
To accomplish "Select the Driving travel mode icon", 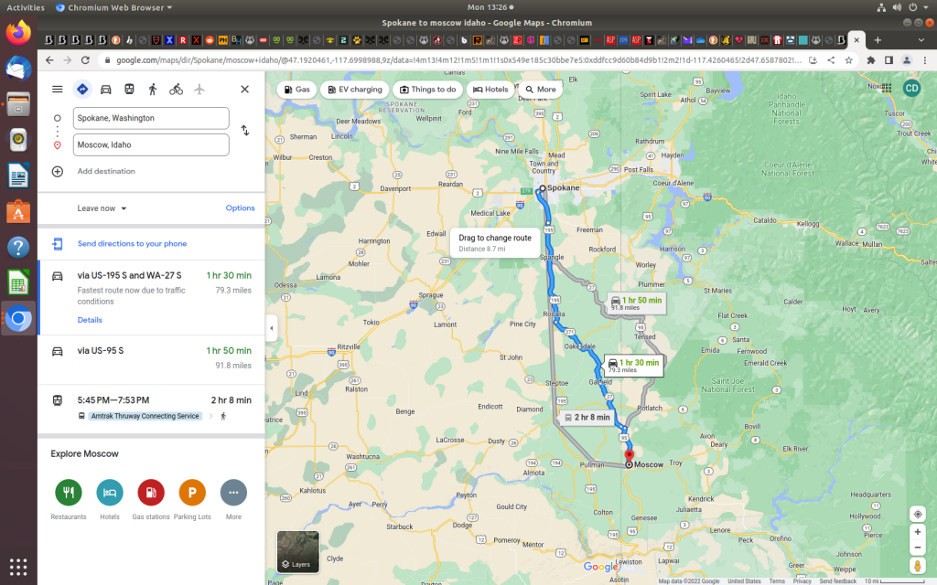I will coord(105,90).
